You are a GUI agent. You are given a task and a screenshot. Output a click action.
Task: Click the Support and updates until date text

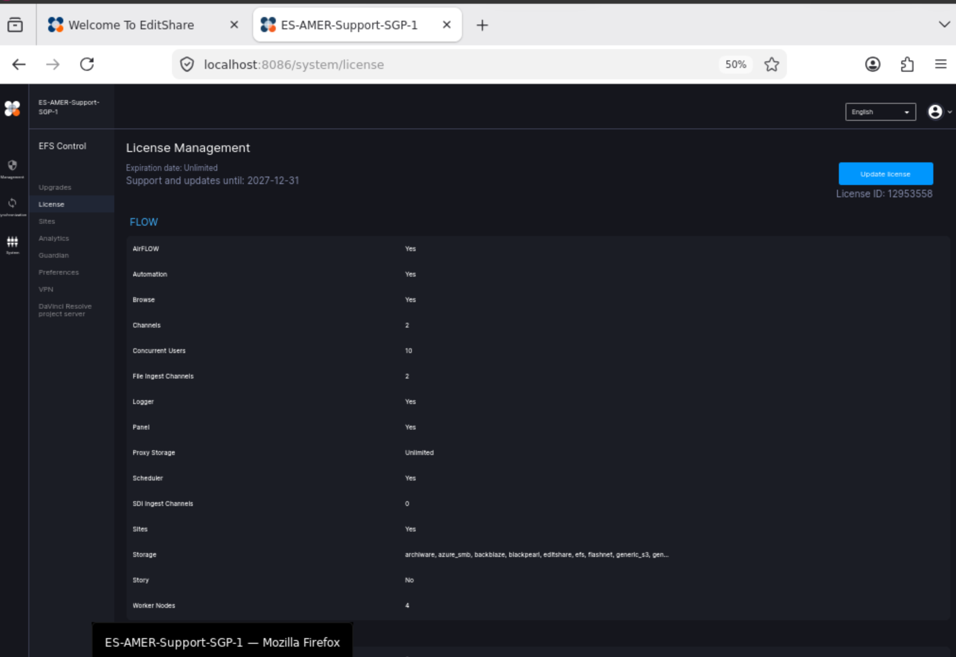[x=213, y=181]
